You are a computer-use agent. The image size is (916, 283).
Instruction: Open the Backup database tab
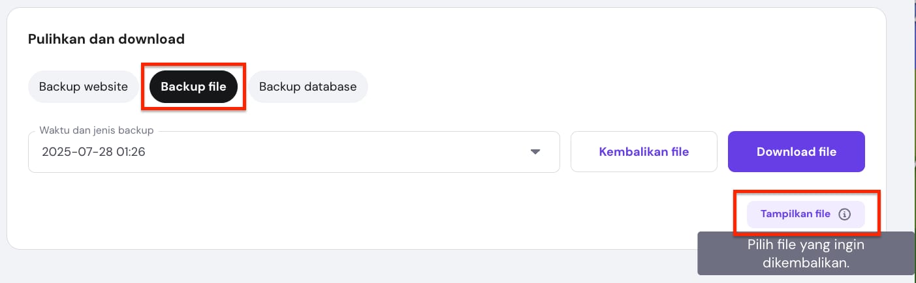(308, 87)
